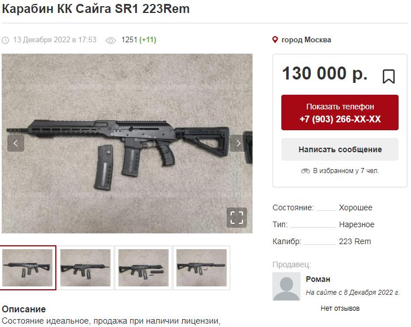Open fullscreen view of the main photo
This screenshot has height=327, width=411.
click(x=237, y=218)
